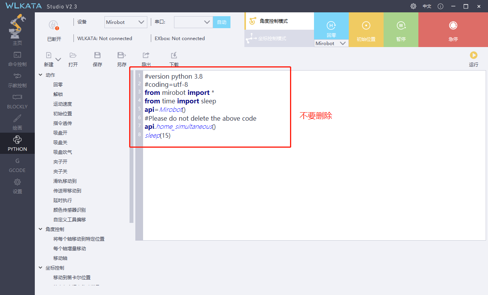The width and height of the screenshot is (488, 295).
Task: Click in the empty code editor area
Action: pyautogui.click(x=309, y=193)
